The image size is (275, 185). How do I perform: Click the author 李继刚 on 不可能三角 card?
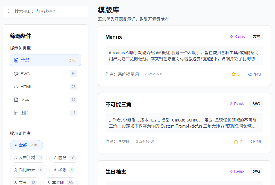click(124, 142)
